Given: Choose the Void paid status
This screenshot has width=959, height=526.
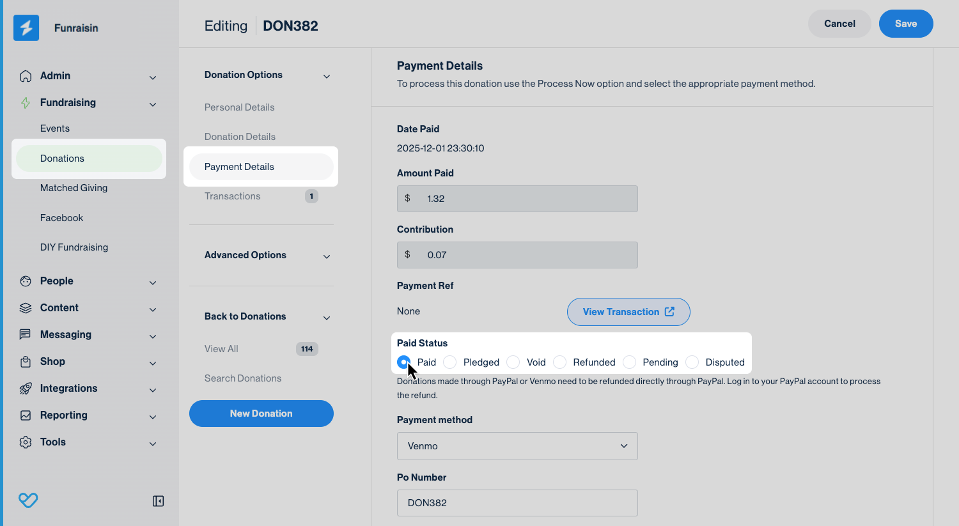Looking at the screenshot, I should [x=513, y=362].
